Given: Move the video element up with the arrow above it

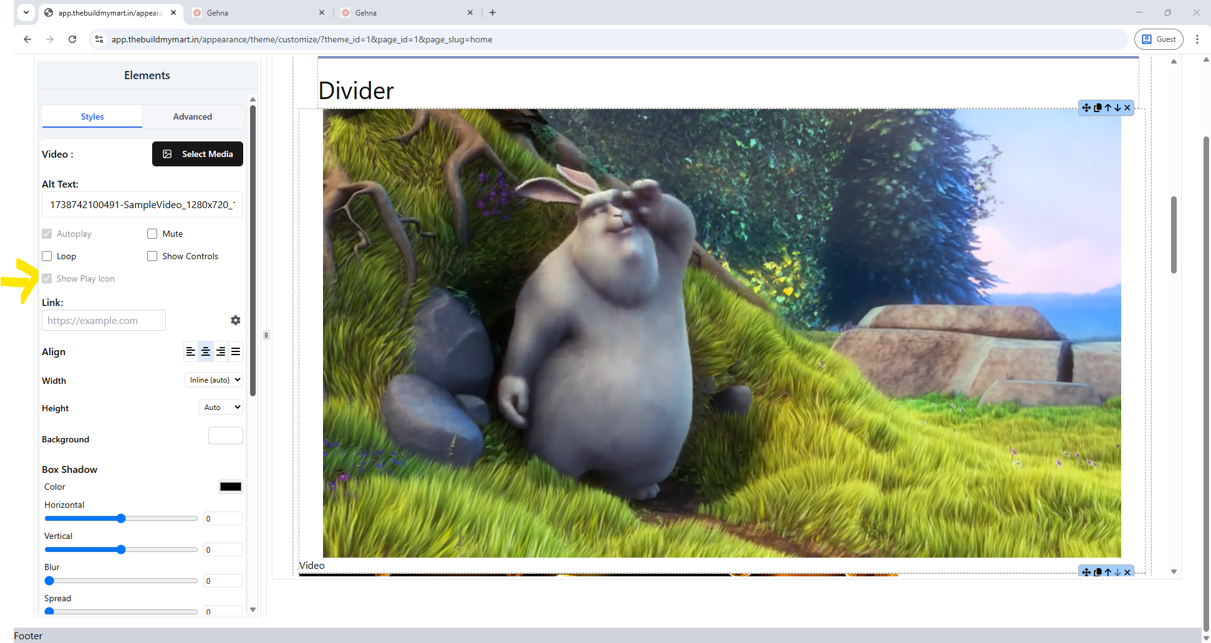Looking at the screenshot, I should point(1108,108).
